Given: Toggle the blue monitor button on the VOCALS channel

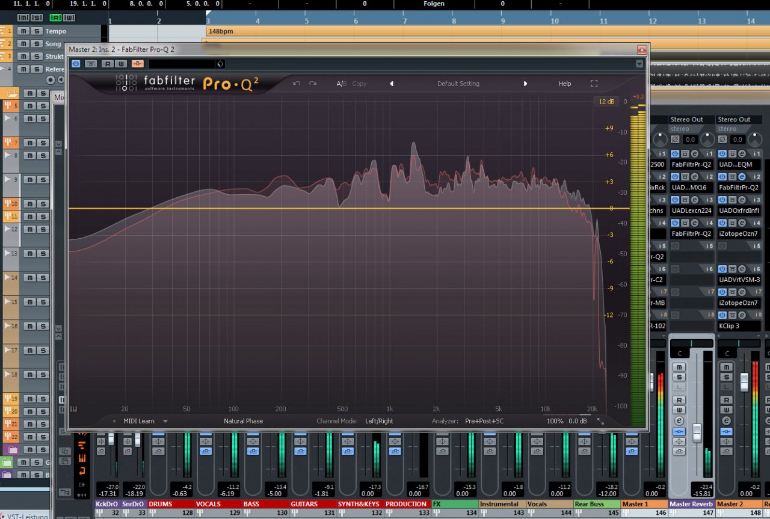Looking at the screenshot, I should (206, 450).
